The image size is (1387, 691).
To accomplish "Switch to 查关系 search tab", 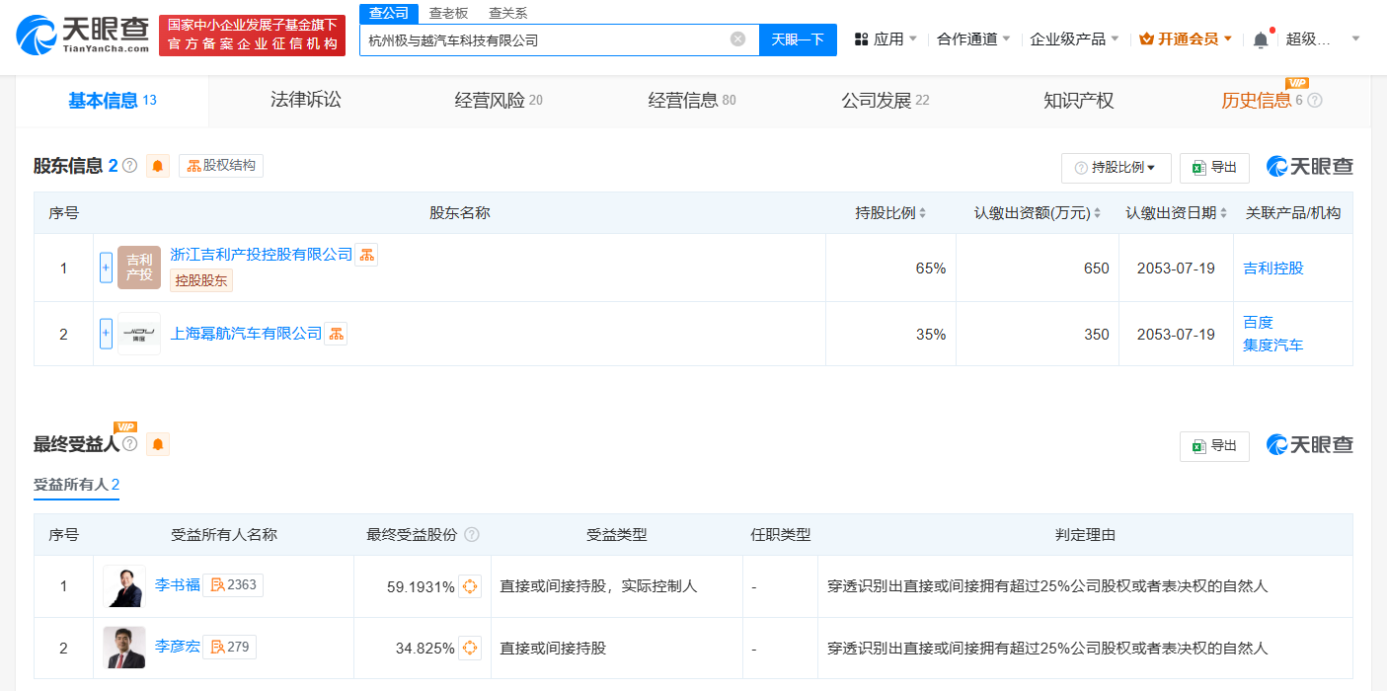I will click(x=508, y=13).
